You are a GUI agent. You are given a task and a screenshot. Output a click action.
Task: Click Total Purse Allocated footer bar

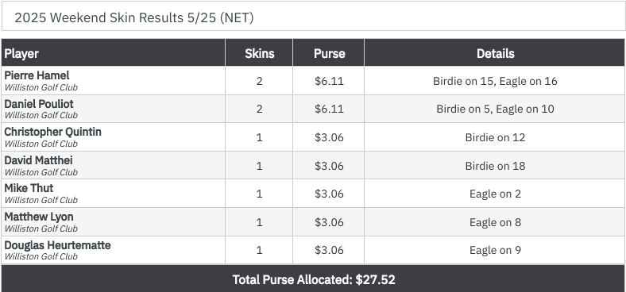(x=314, y=279)
